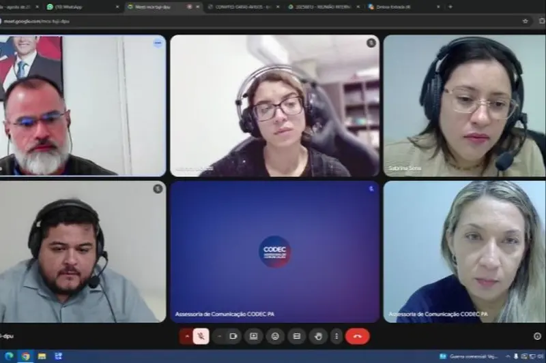The width and height of the screenshot is (546, 363).
Task: Open the three-dot more options menu
Action: coord(336,336)
